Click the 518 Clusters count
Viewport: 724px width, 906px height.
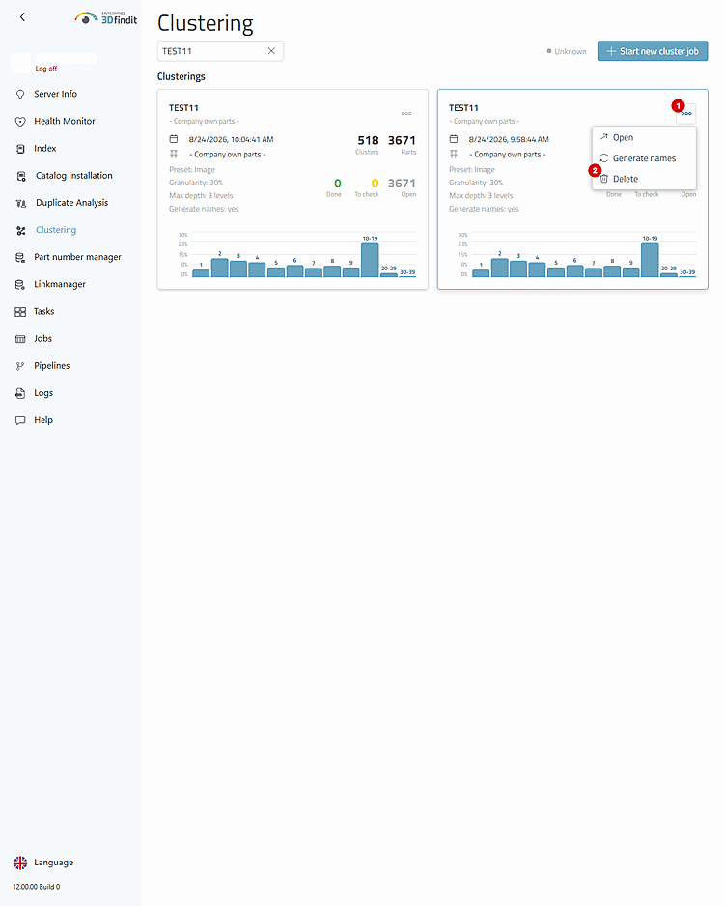coord(368,140)
